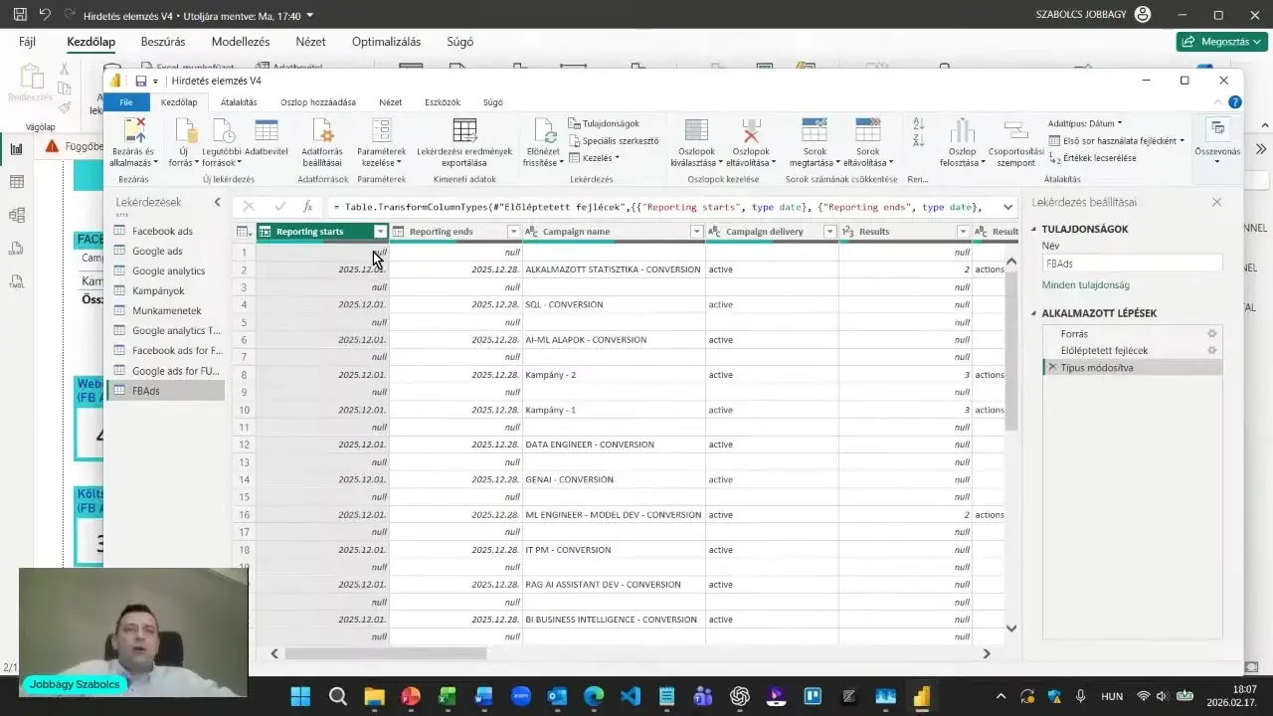The image size is (1273, 716).
Task: Click Oszlopok kiválasztása icon
Action: 696,131
